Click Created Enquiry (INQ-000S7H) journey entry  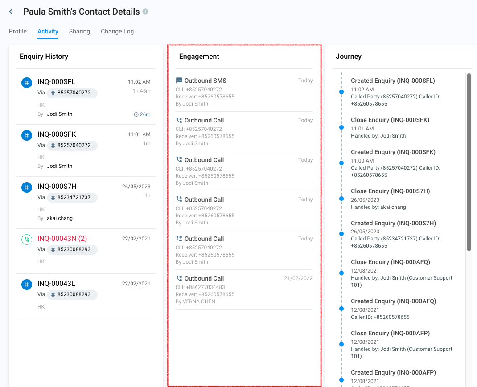tap(393, 223)
